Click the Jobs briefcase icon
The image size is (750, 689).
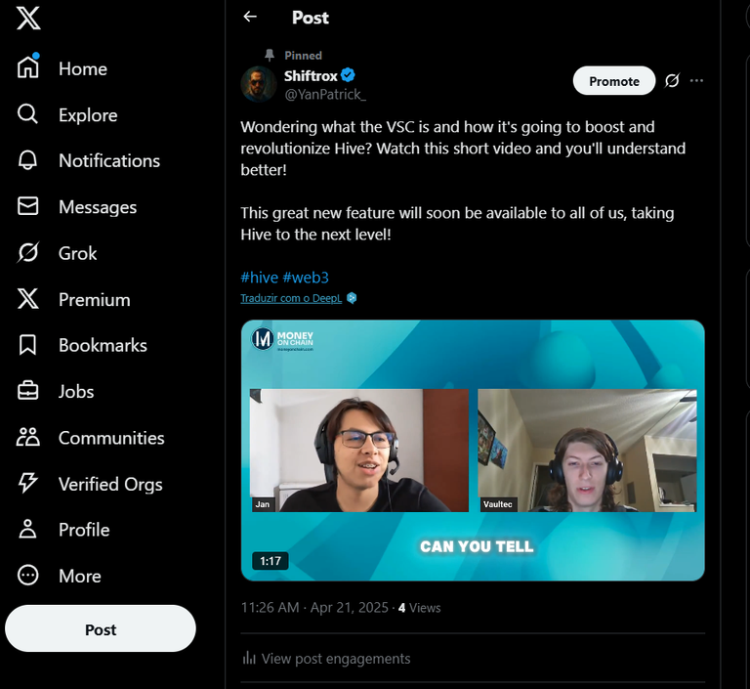pyautogui.click(x=27, y=391)
